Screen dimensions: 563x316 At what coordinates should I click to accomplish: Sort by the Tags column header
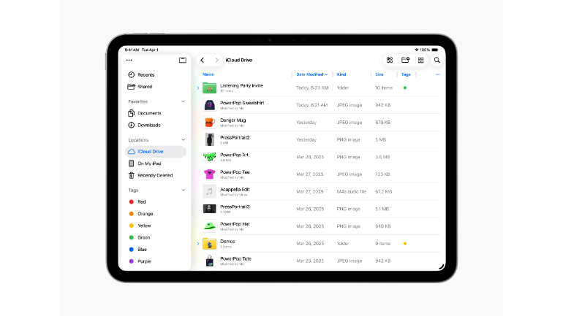click(x=406, y=74)
